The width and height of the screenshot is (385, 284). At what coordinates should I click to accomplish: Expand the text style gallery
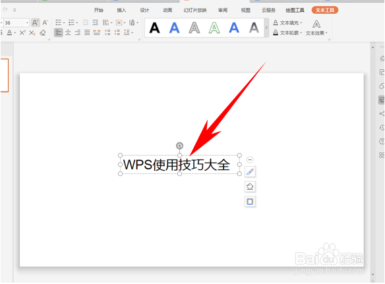266,28
